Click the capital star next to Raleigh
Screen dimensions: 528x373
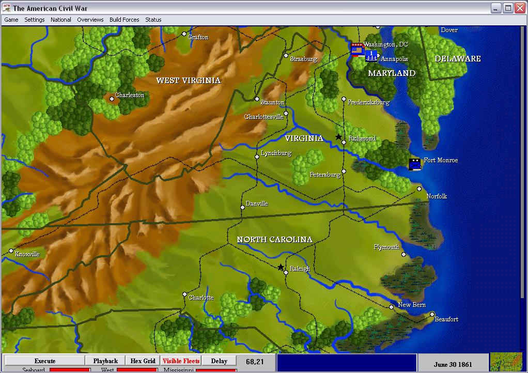pos(281,267)
